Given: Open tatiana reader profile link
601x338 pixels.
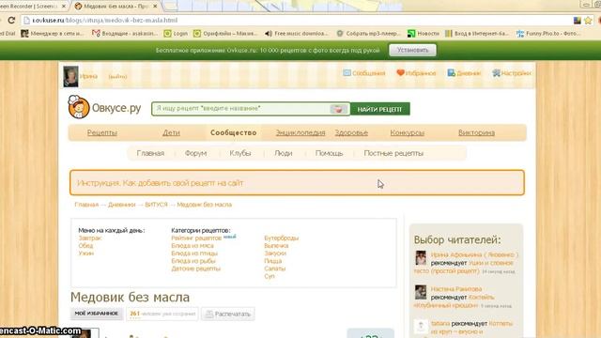Looking at the screenshot, I should (440, 323).
